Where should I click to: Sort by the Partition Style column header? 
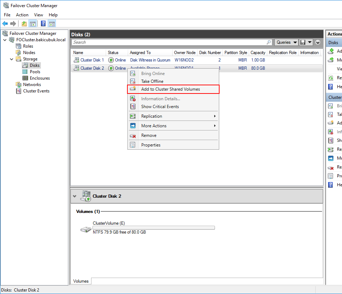coord(236,53)
